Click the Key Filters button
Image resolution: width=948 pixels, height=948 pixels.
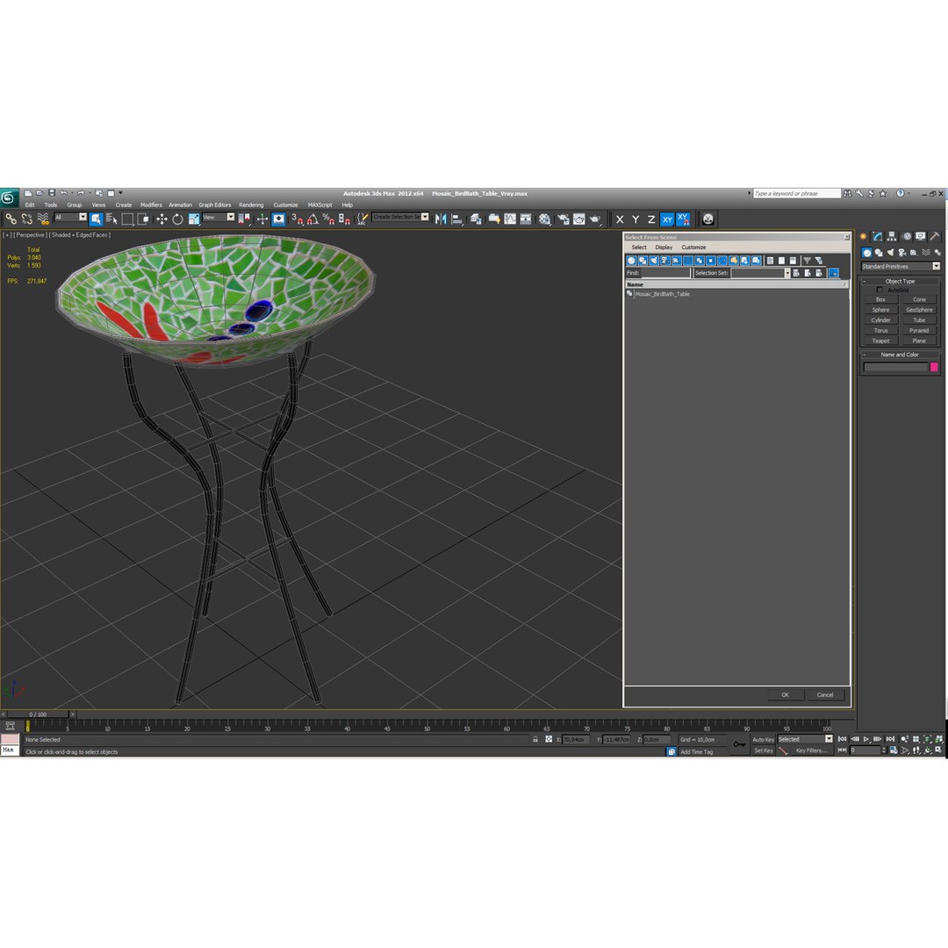(811, 750)
